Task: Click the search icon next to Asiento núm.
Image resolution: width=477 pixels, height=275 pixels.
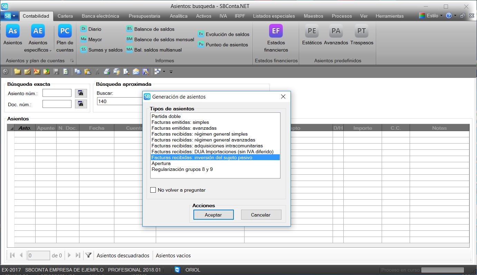Action: click(x=80, y=93)
